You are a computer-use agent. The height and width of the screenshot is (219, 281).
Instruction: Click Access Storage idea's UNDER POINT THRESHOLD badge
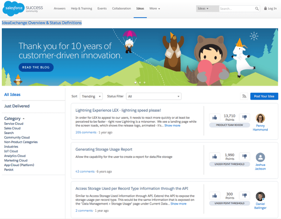[x=229, y=203]
